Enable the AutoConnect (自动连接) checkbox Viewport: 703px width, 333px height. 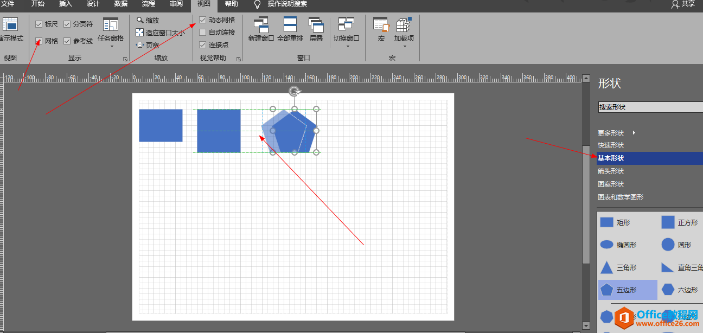point(203,33)
